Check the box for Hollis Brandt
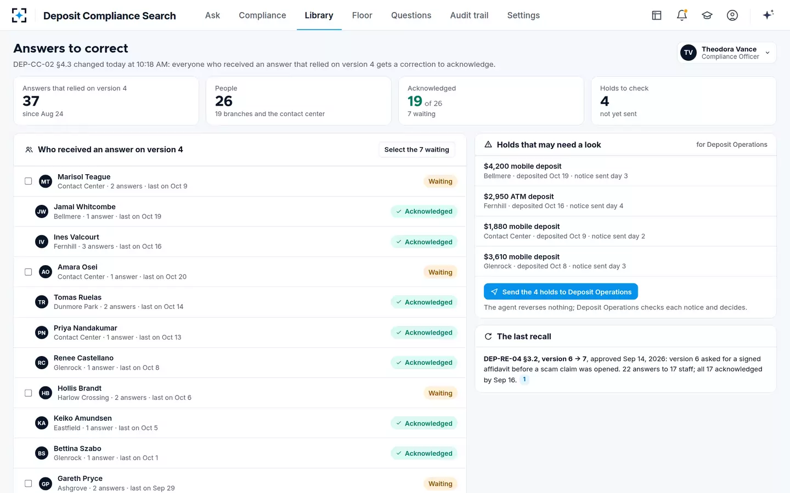Image resolution: width=790 pixels, height=493 pixels. click(28, 393)
